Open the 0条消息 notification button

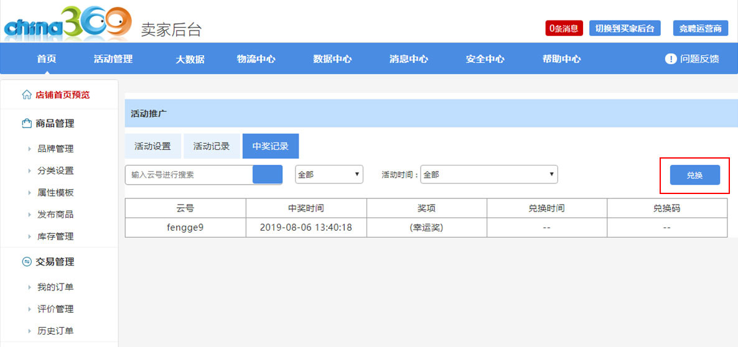coord(564,29)
